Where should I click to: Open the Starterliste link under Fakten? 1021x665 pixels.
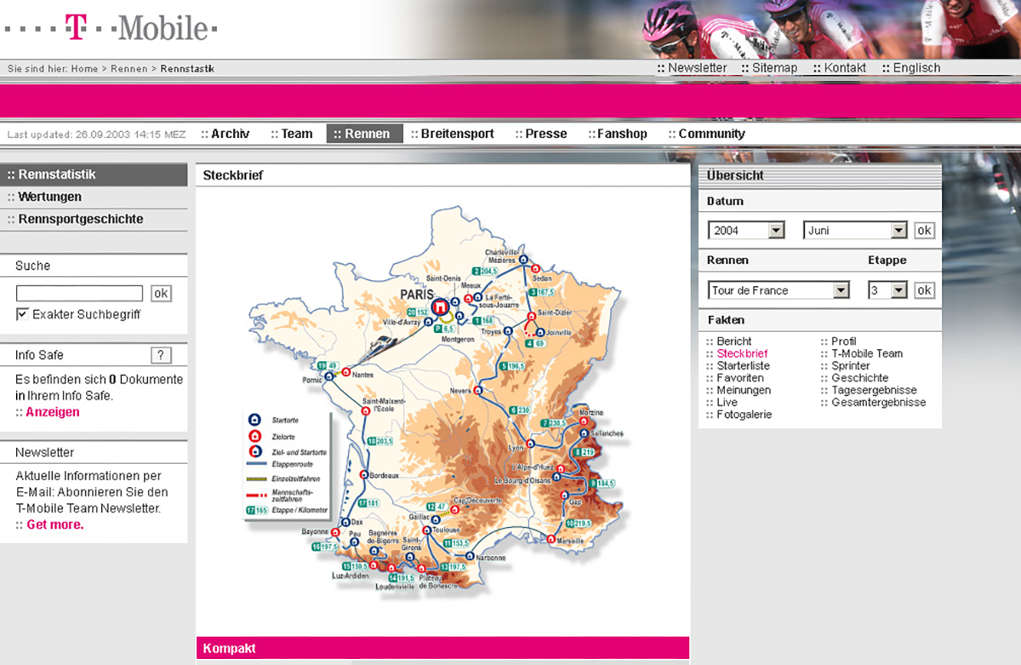tap(743, 366)
